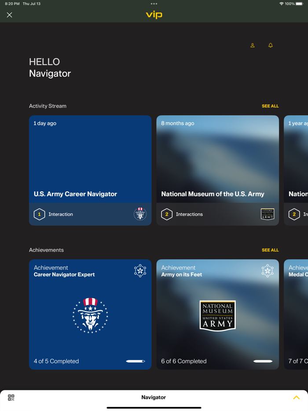Tap the National Museum interactions hexagon badge
This screenshot has height=411, width=308.
167,214
